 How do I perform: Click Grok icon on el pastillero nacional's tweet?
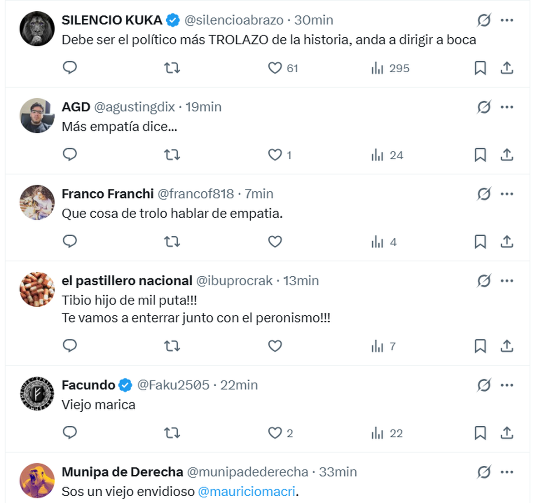[484, 281]
